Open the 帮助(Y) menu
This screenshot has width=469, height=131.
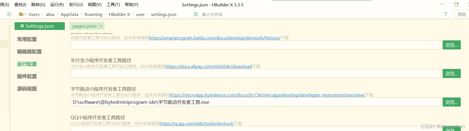(132, 5)
